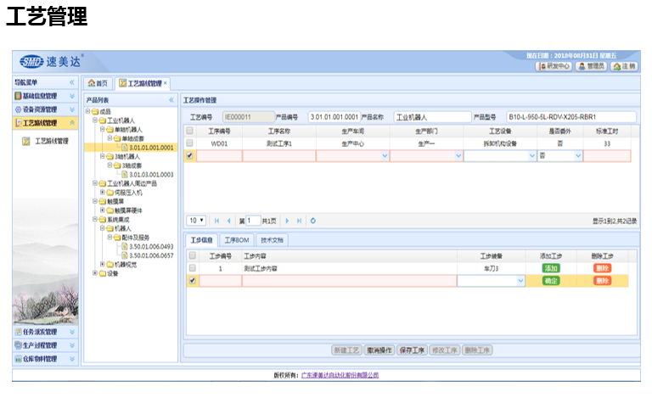
Task: Open the 生产车间 dropdown in the edit row
Action: pyautogui.click(x=385, y=156)
